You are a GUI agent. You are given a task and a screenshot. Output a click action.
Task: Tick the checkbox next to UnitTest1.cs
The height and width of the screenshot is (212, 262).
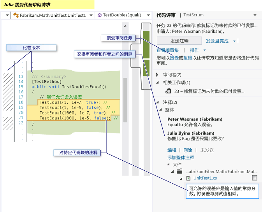tap(255, 178)
